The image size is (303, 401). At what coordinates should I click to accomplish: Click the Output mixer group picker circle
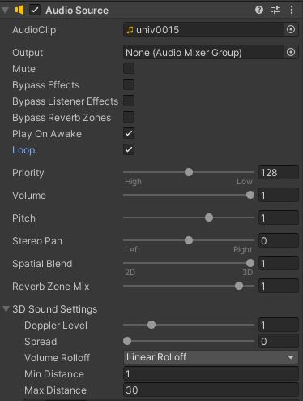click(x=291, y=52)
